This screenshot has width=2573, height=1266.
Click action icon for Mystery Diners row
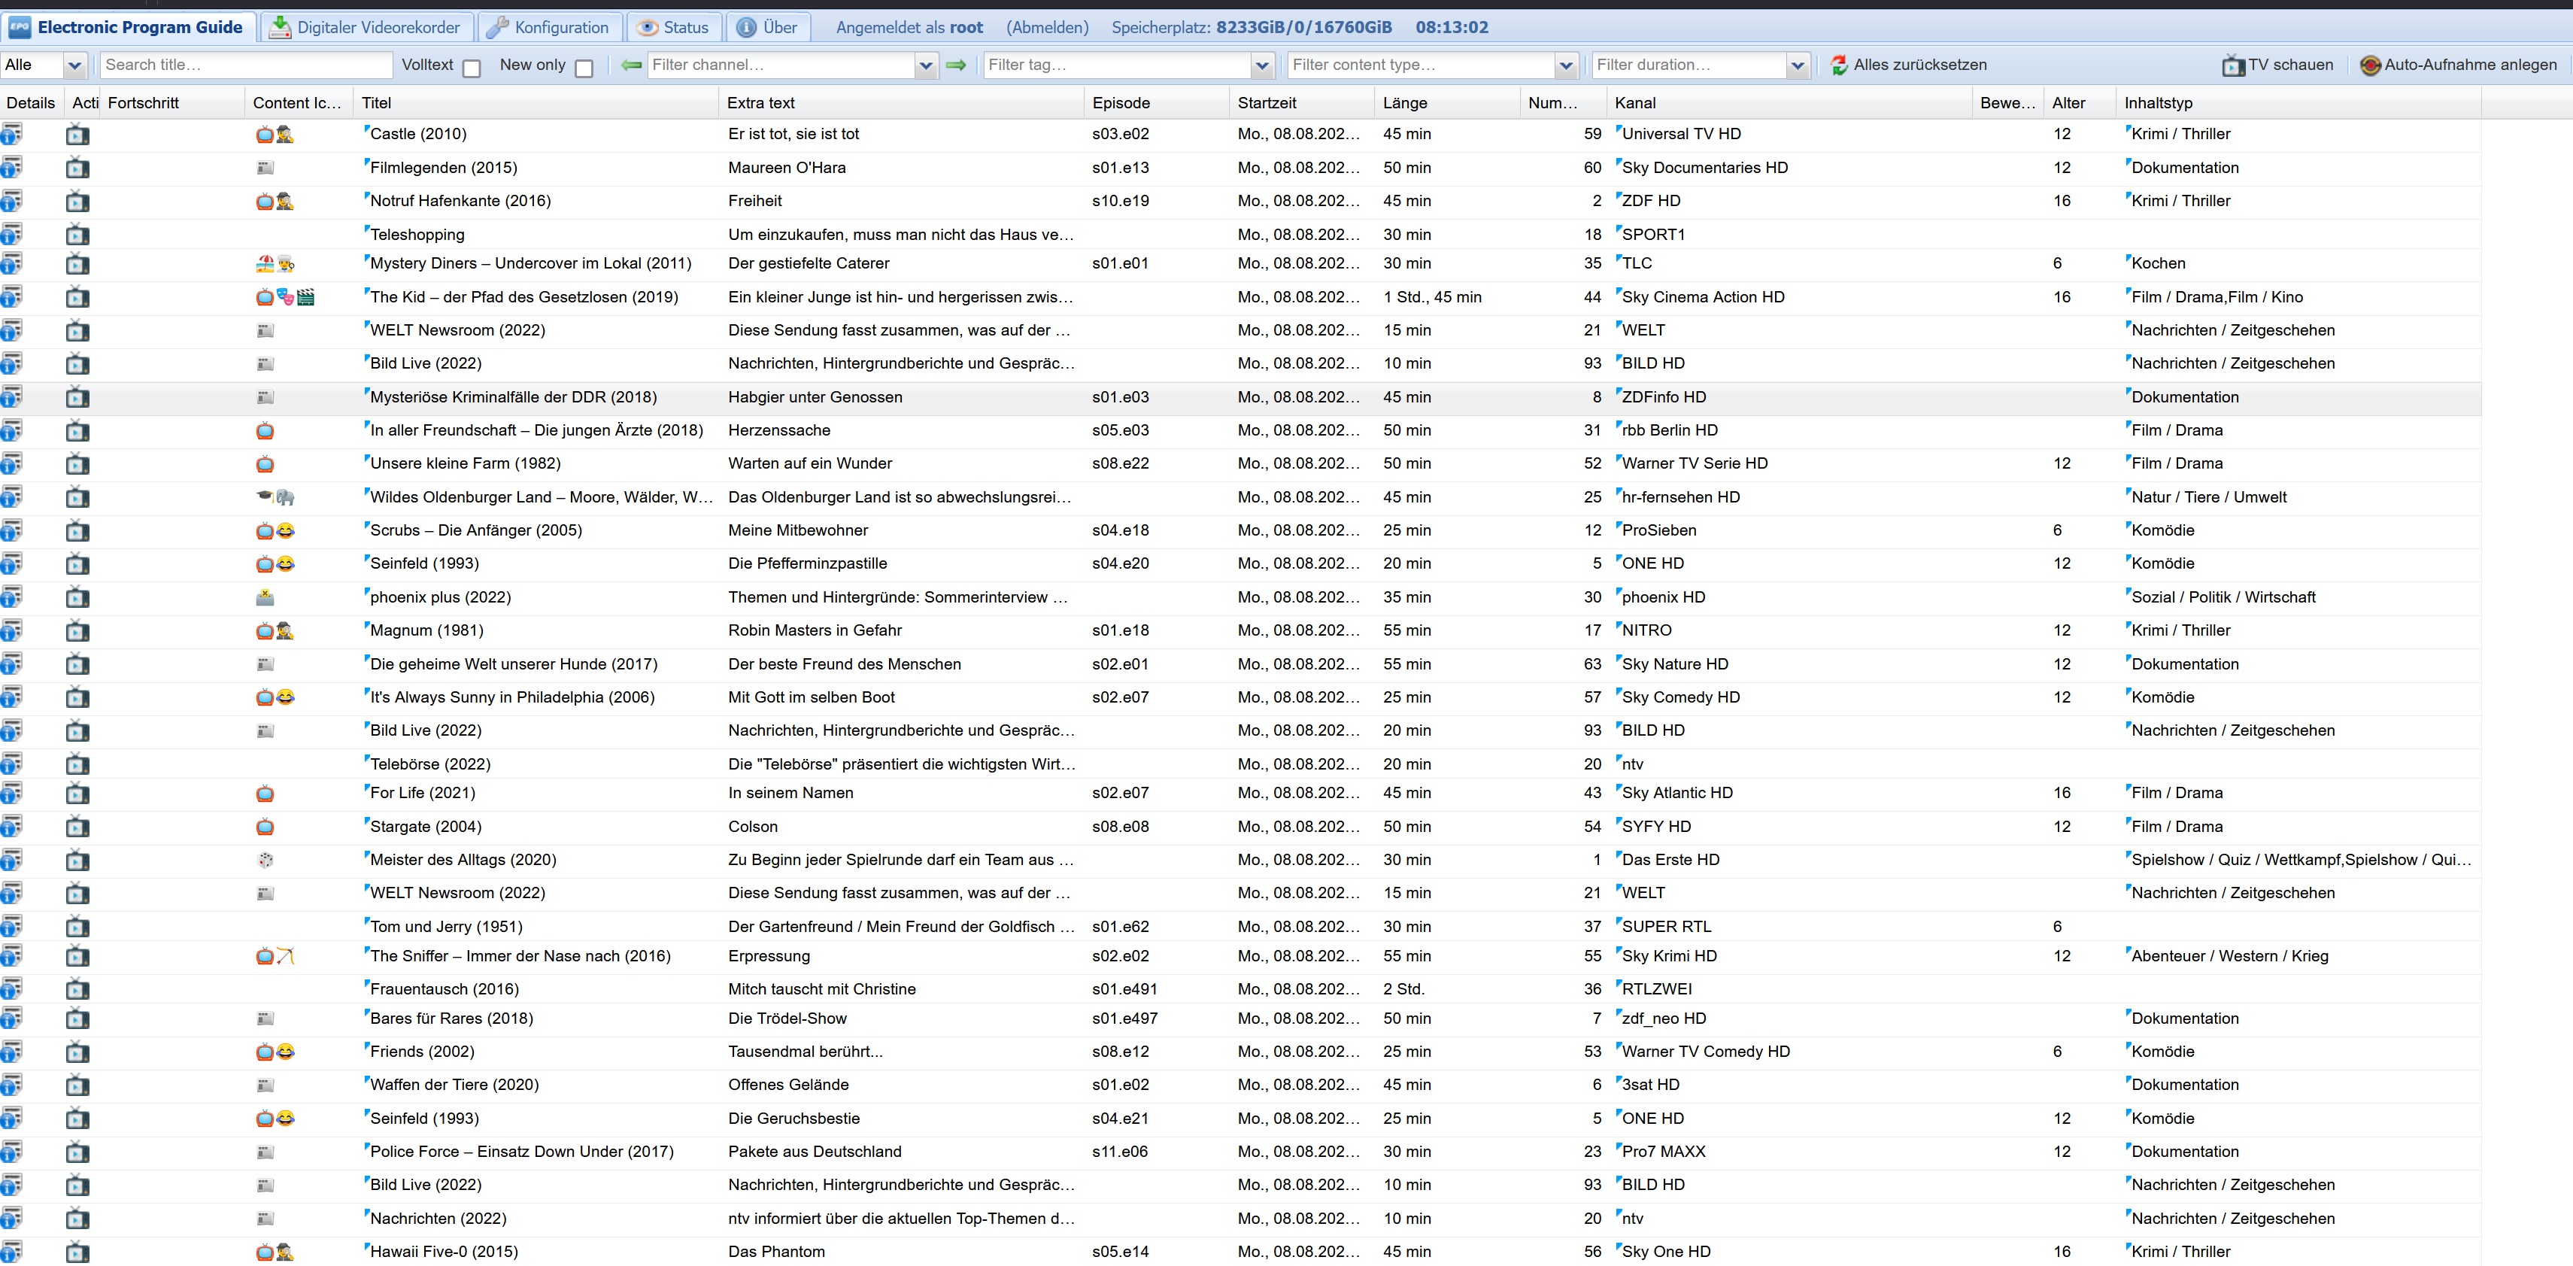[78, 264]
